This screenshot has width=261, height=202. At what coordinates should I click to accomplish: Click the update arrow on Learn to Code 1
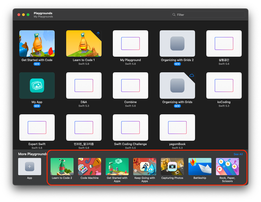point(98,33)
